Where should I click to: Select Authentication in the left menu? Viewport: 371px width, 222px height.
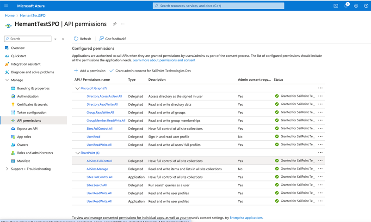click(28, 96)
